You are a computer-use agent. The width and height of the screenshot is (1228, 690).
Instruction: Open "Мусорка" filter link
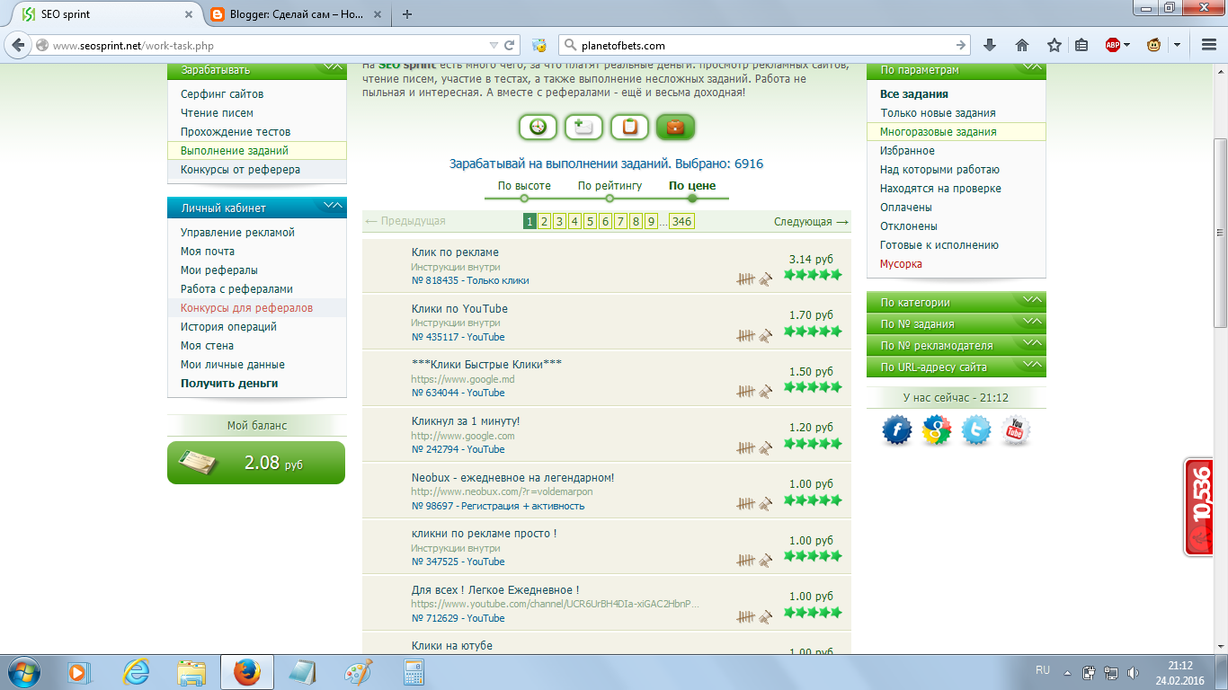tap(901, 263)
